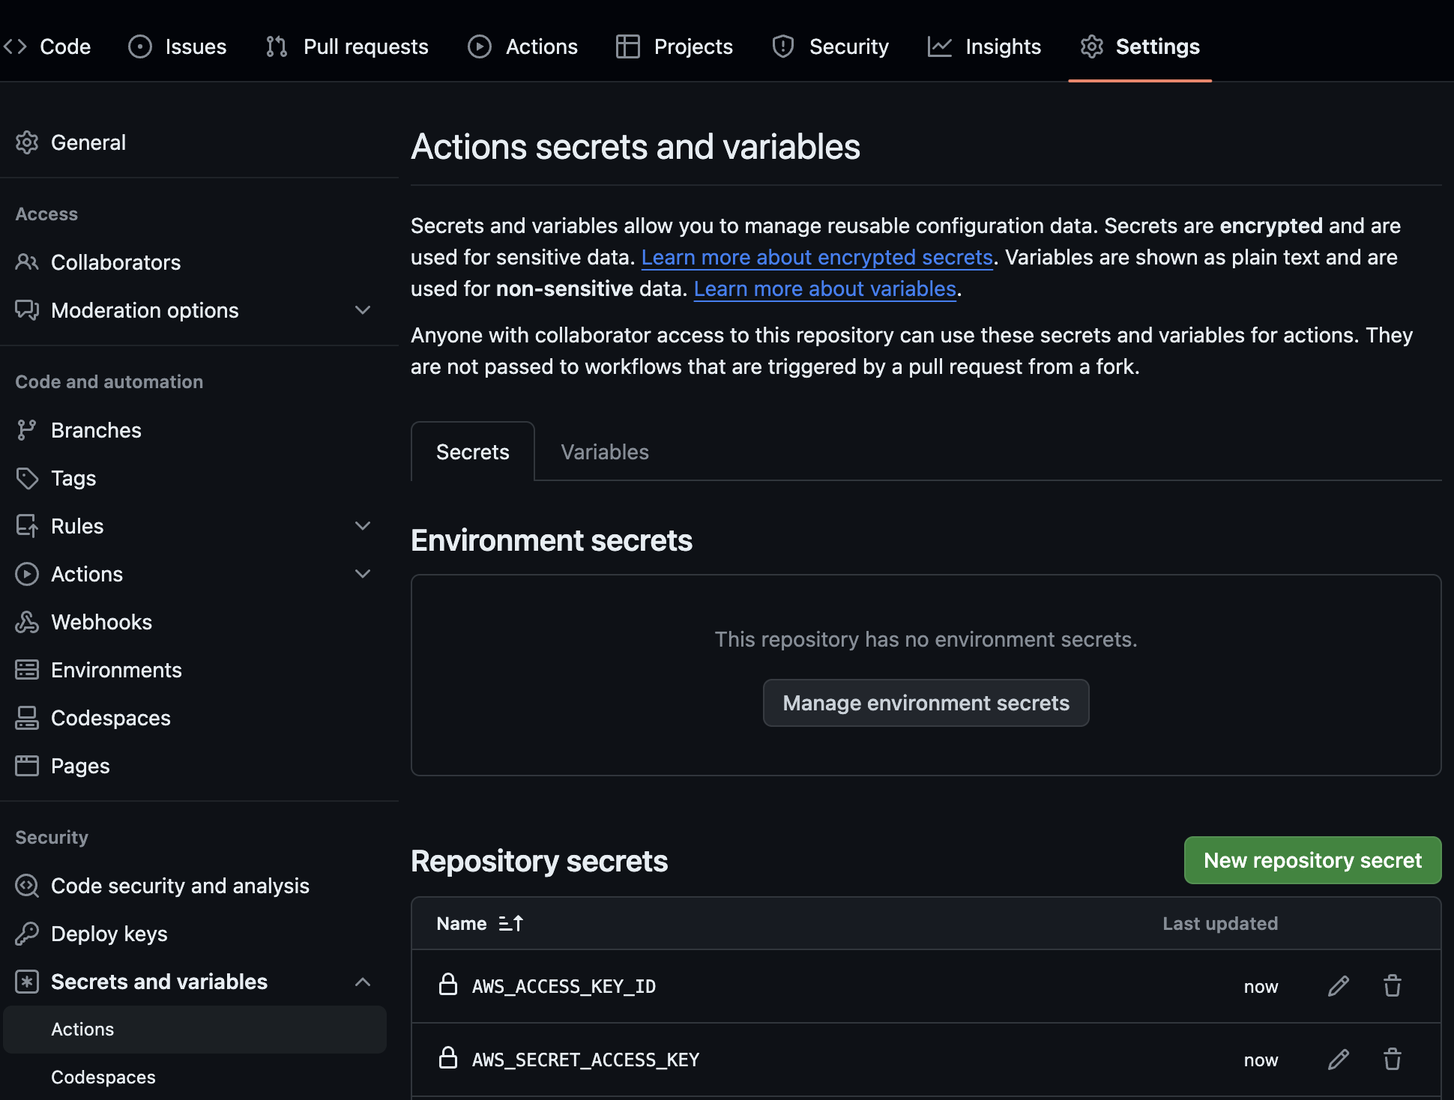
Task: Edit the AWS_ACCESS_KEY_ID secret with pencil icon
Action: [1339, 986]
